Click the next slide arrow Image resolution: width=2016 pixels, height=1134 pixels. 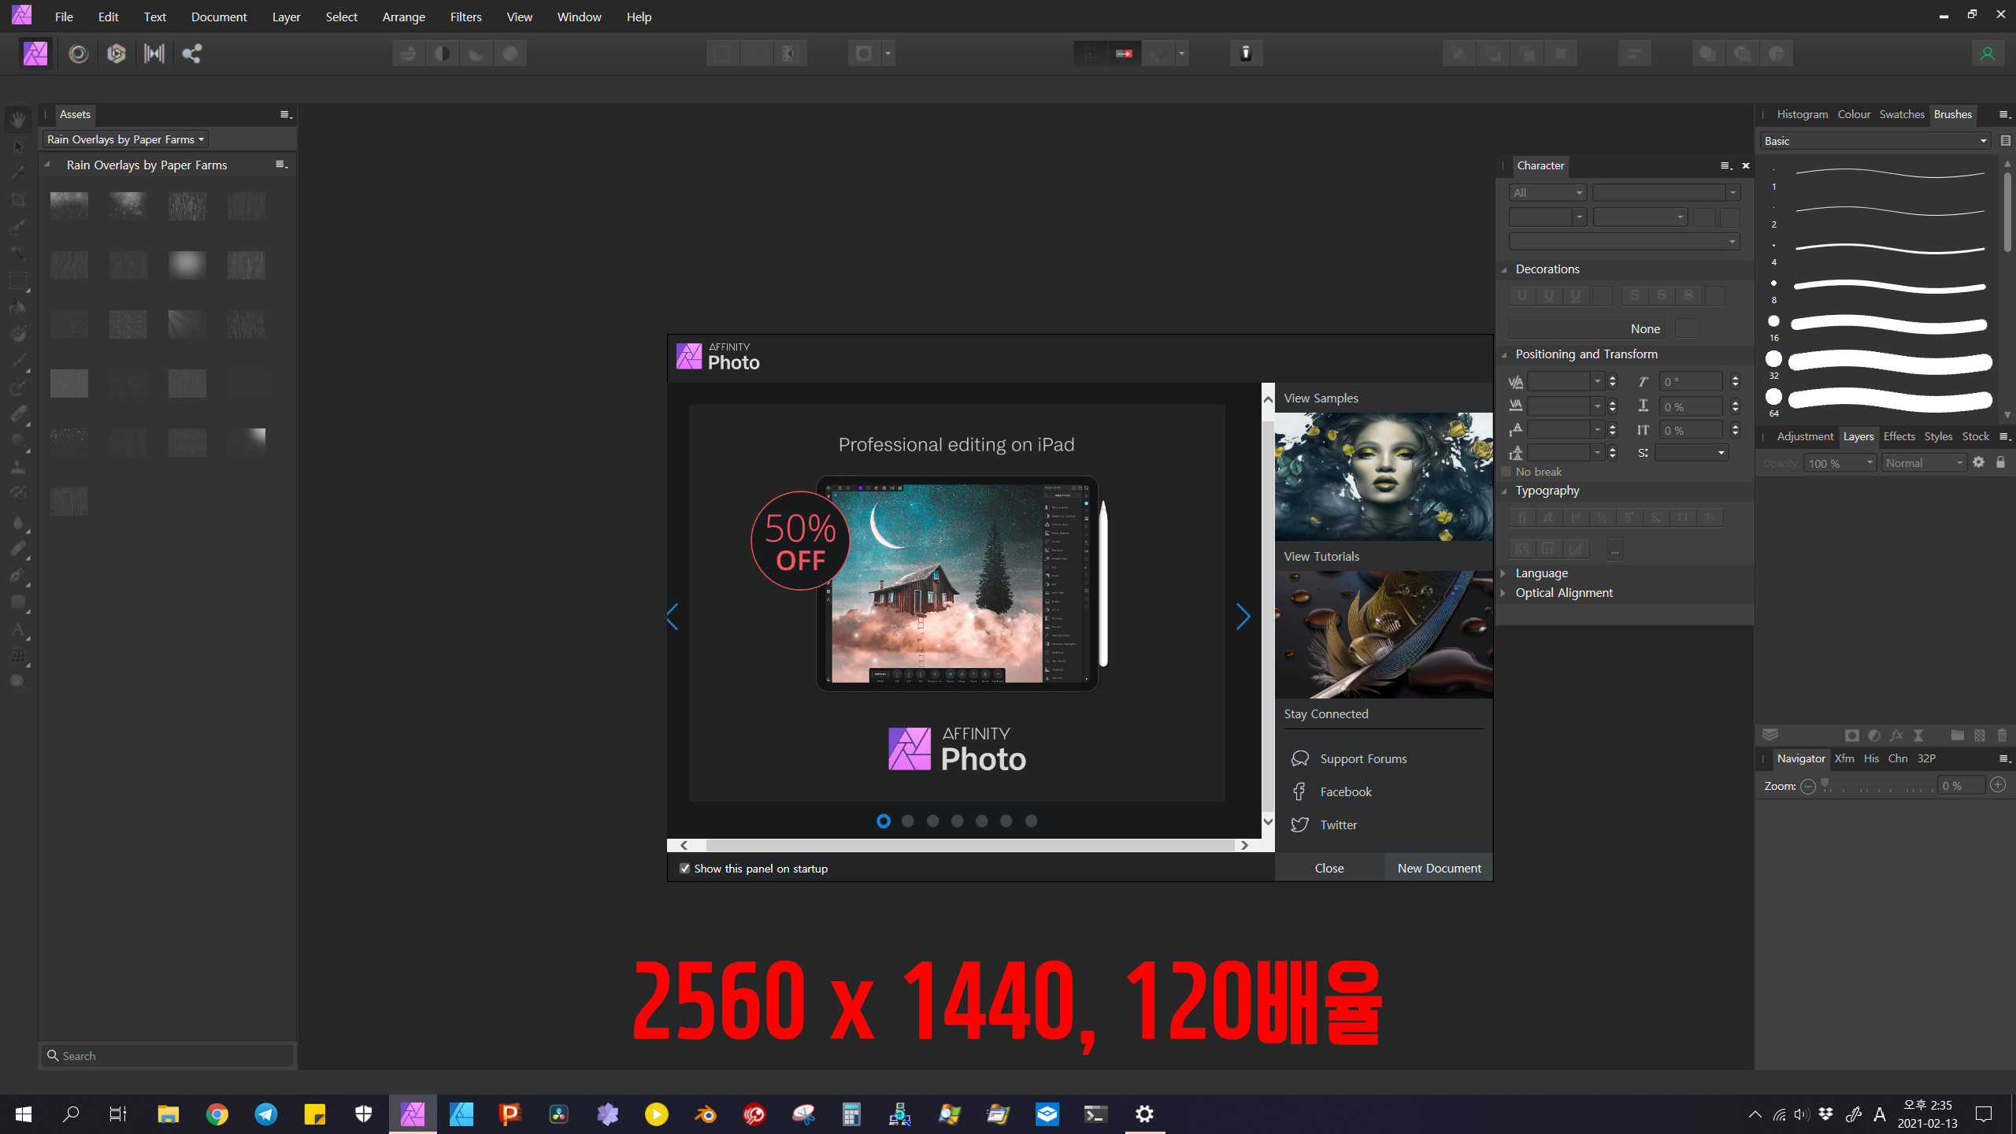click(1243, 617)
